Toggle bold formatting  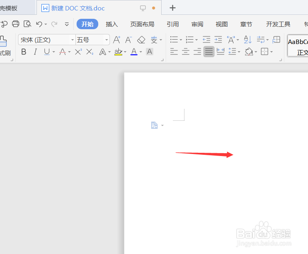pyautogui.click(x=24, y=52)
